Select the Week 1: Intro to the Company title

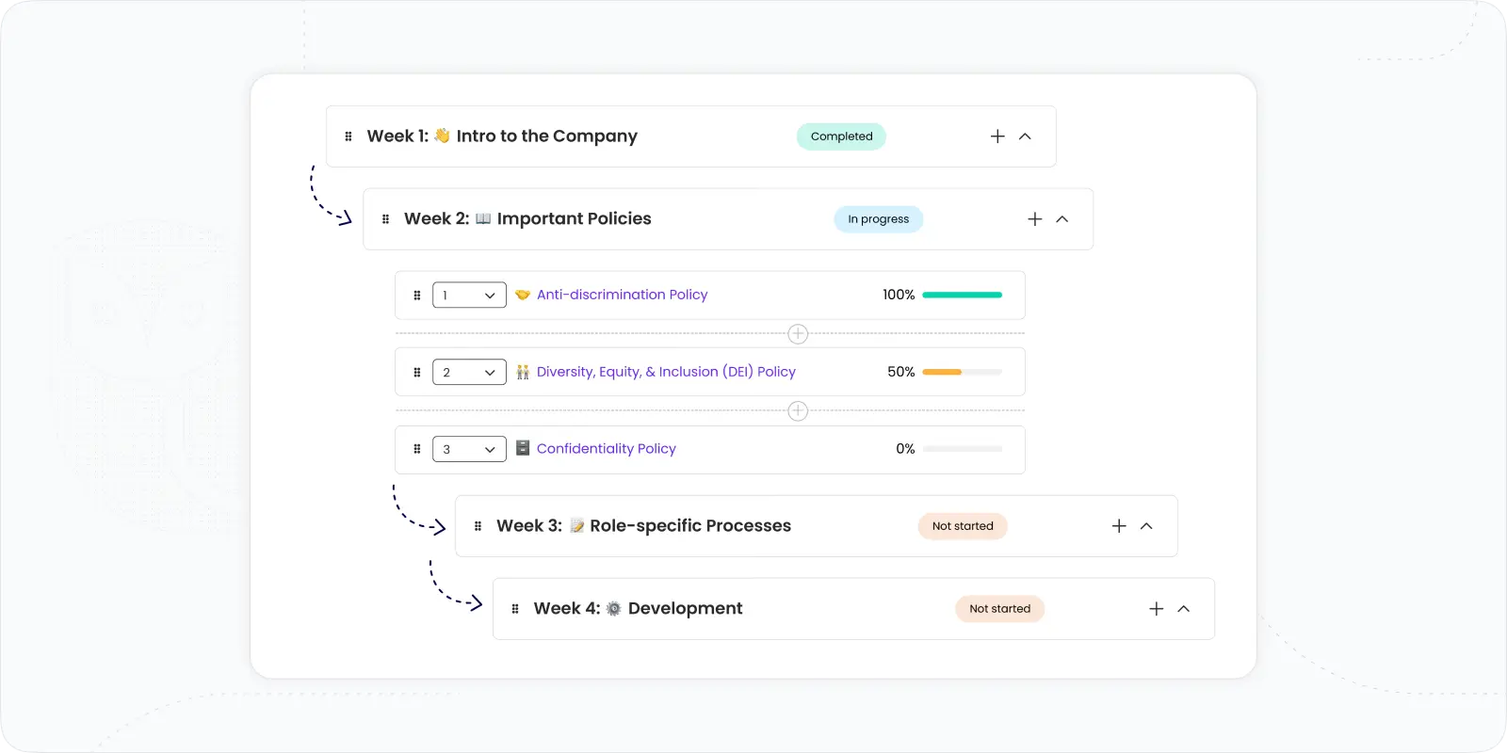(x=502, y=136)
